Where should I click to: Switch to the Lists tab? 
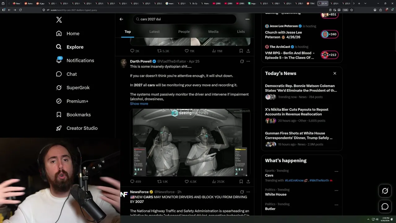[x=241, y=32]
